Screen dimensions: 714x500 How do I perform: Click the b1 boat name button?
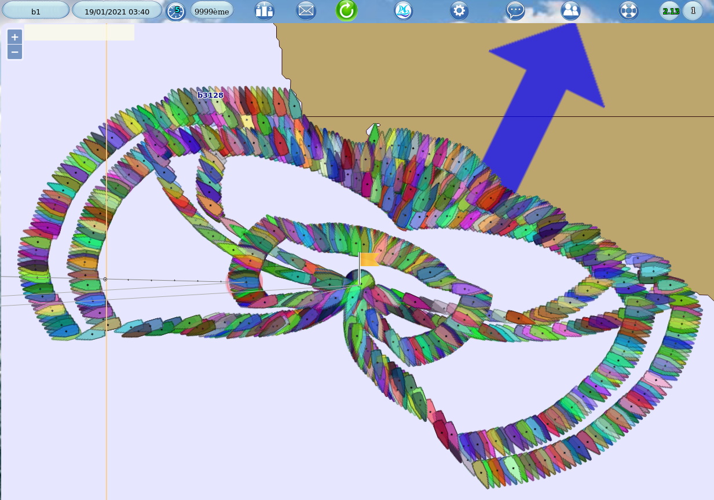pyautogui.click(x=36, y=11)
